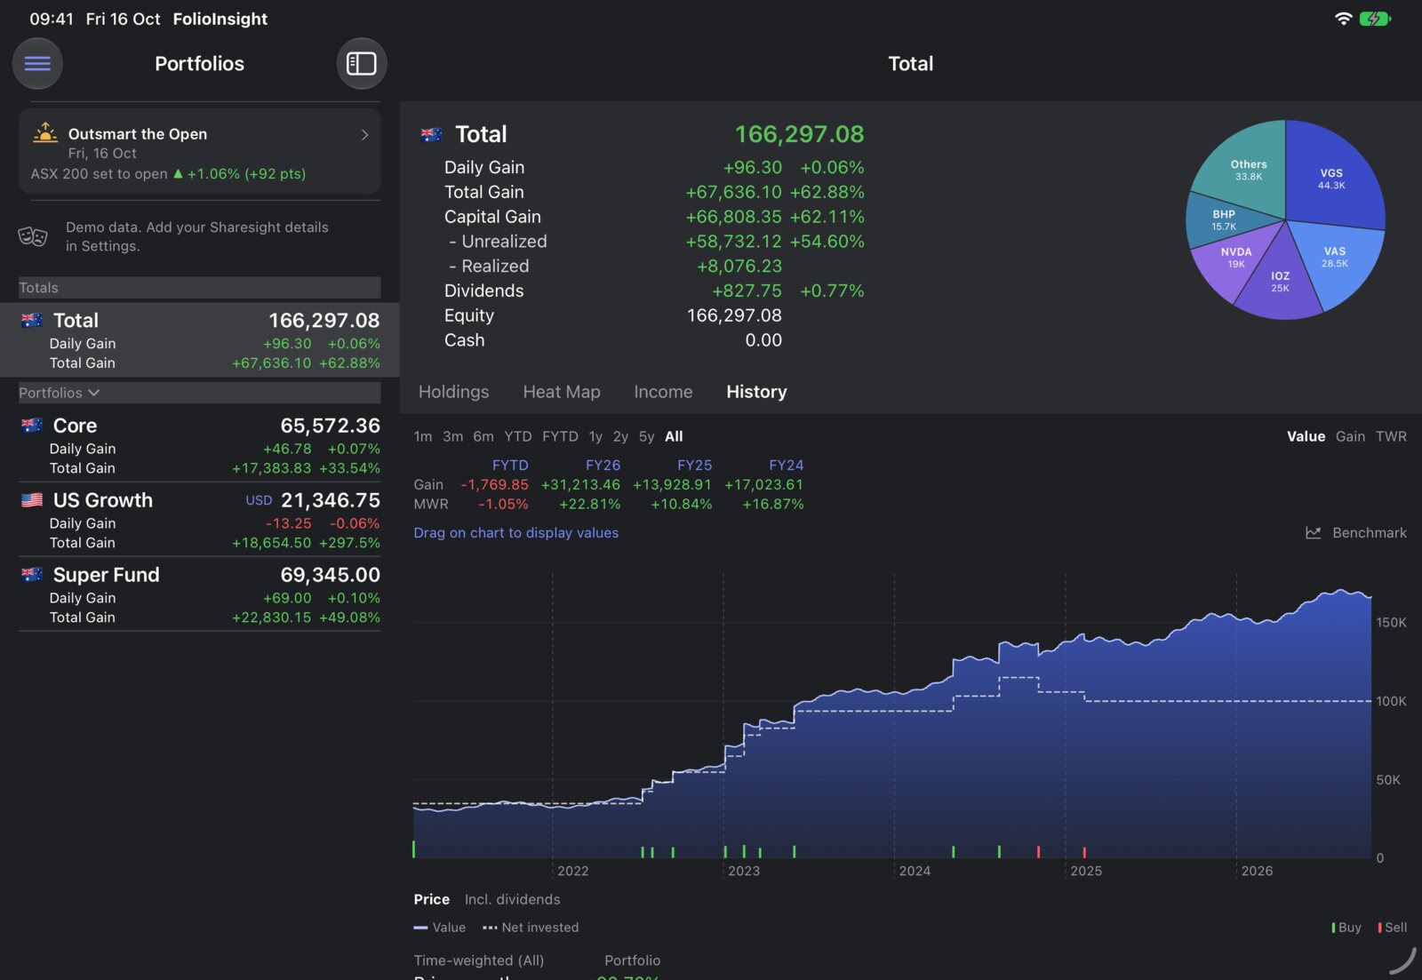Check the Wi-Fi status icon
Image resolution: width=1422 pixels, height=980 pixels.
tap(1344, 19)
